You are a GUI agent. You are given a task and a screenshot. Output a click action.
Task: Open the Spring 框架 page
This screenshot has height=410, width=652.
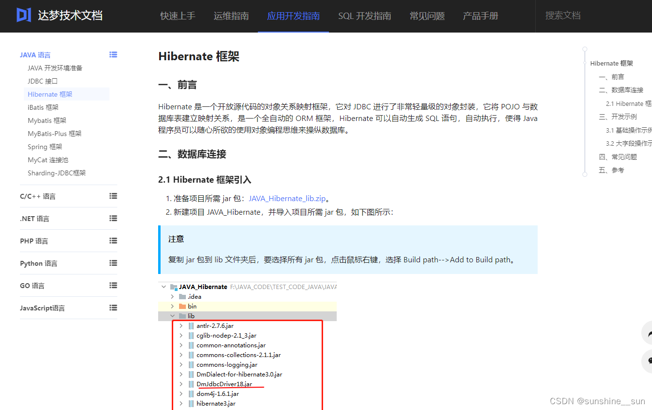tap(45, 147)
